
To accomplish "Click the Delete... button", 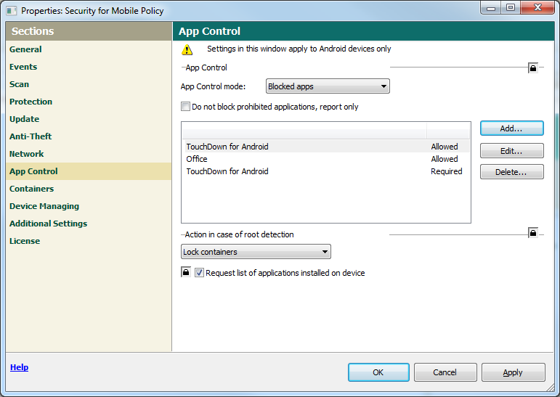I will coord(512,172).
